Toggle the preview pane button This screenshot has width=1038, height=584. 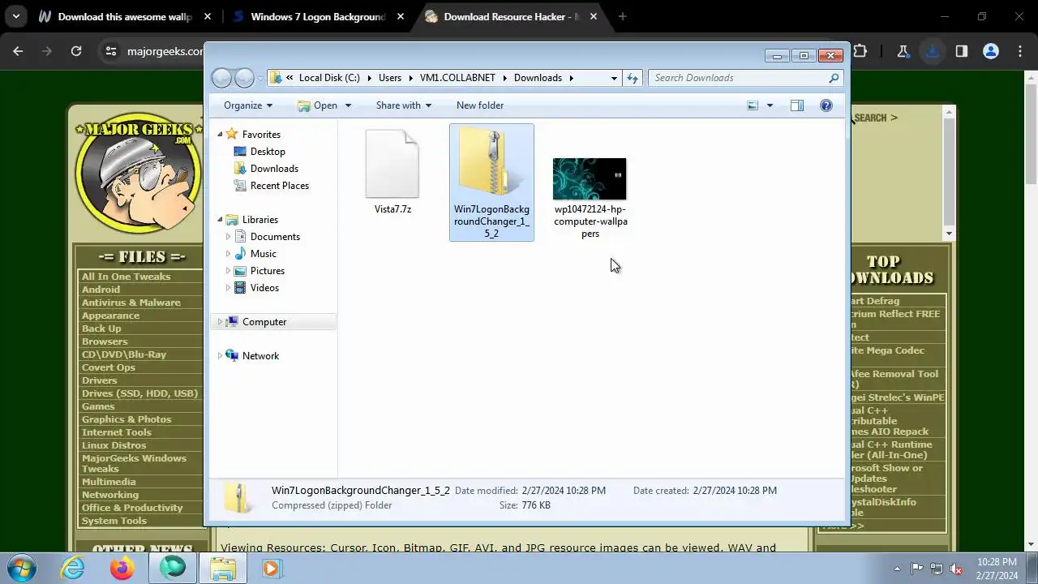(x=797, y=105)
